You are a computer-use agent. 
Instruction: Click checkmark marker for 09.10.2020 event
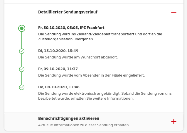22,69
